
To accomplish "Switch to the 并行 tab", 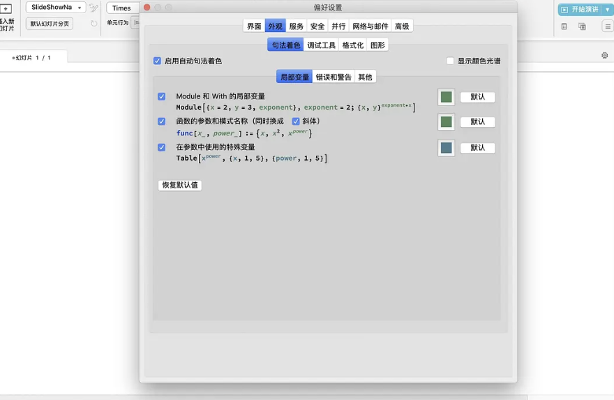I will tap(338, 27).
